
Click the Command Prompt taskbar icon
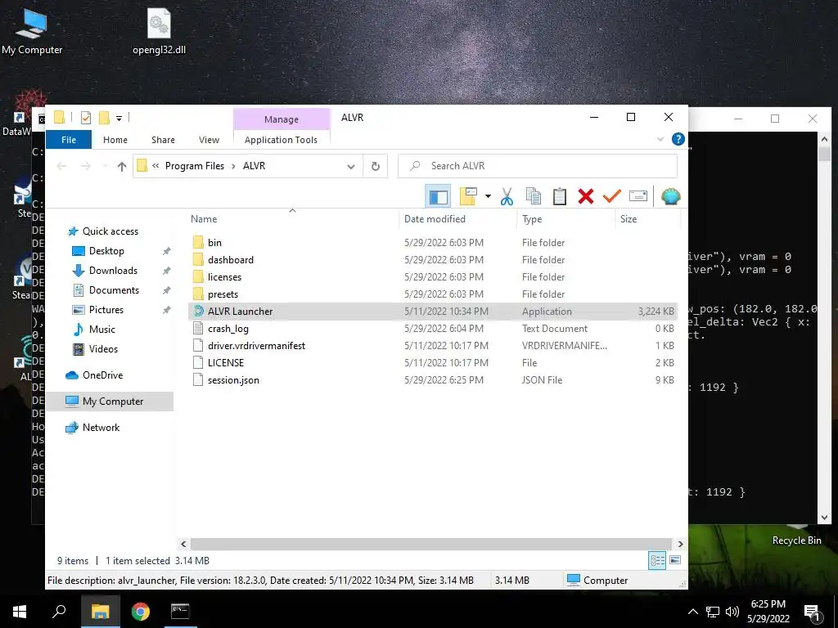[180, 612]
